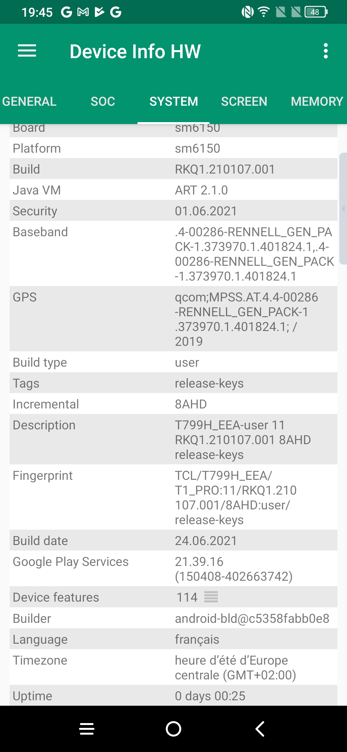The image size is (347, 752).
Task: Go to the MEMORY tab
Action: point(317,102)
